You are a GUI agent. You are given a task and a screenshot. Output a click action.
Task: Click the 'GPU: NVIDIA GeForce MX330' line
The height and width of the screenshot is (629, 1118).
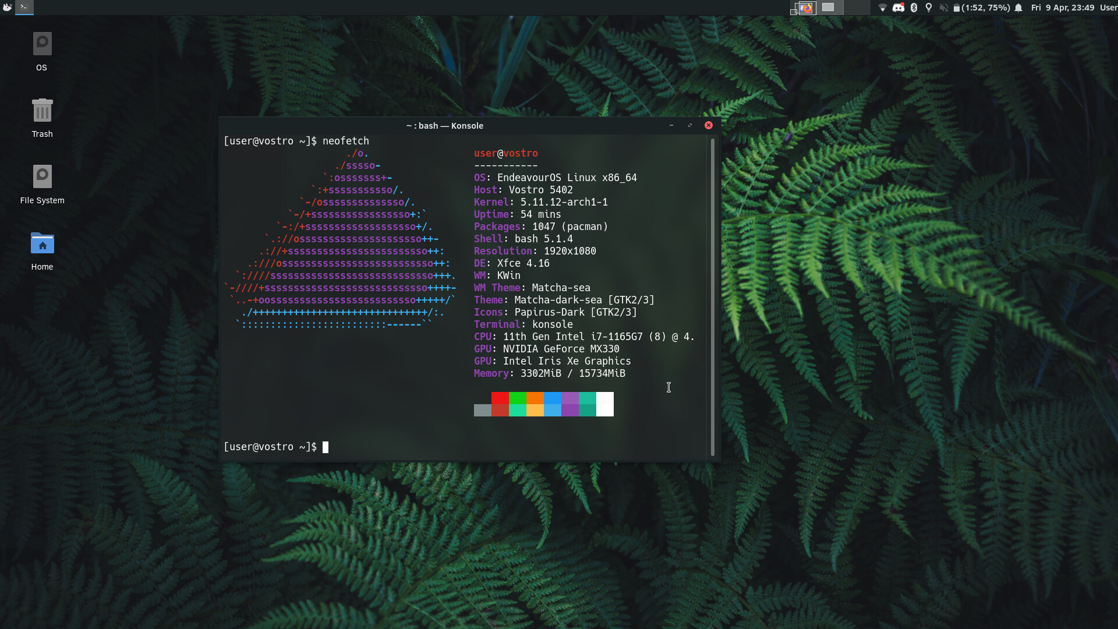pyautogui.click(x=547, y=349)
